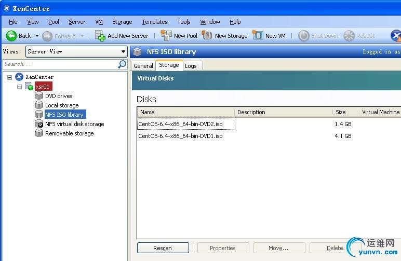Click the search magnifier icon
This screenshot has height=261, width=401.
point(122,64)
